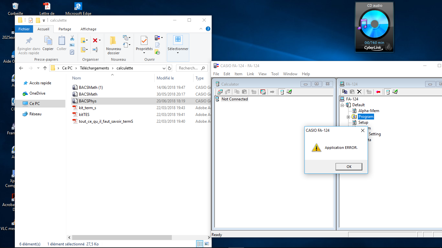Switch to large icons view in Explorer status bar

pos(207,244)
